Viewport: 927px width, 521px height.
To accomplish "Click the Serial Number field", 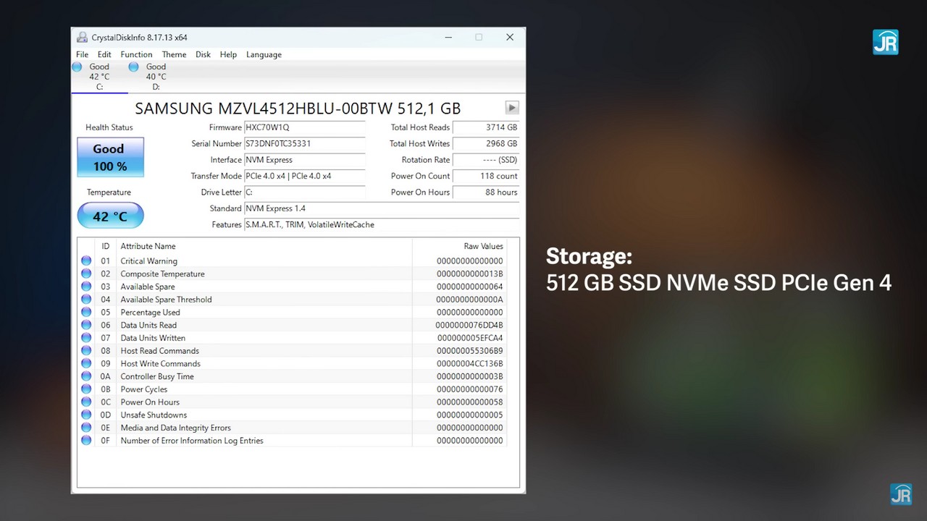I will click(x=304, y=144).
